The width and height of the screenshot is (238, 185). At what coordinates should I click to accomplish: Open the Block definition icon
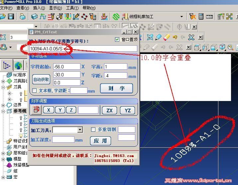34,16
